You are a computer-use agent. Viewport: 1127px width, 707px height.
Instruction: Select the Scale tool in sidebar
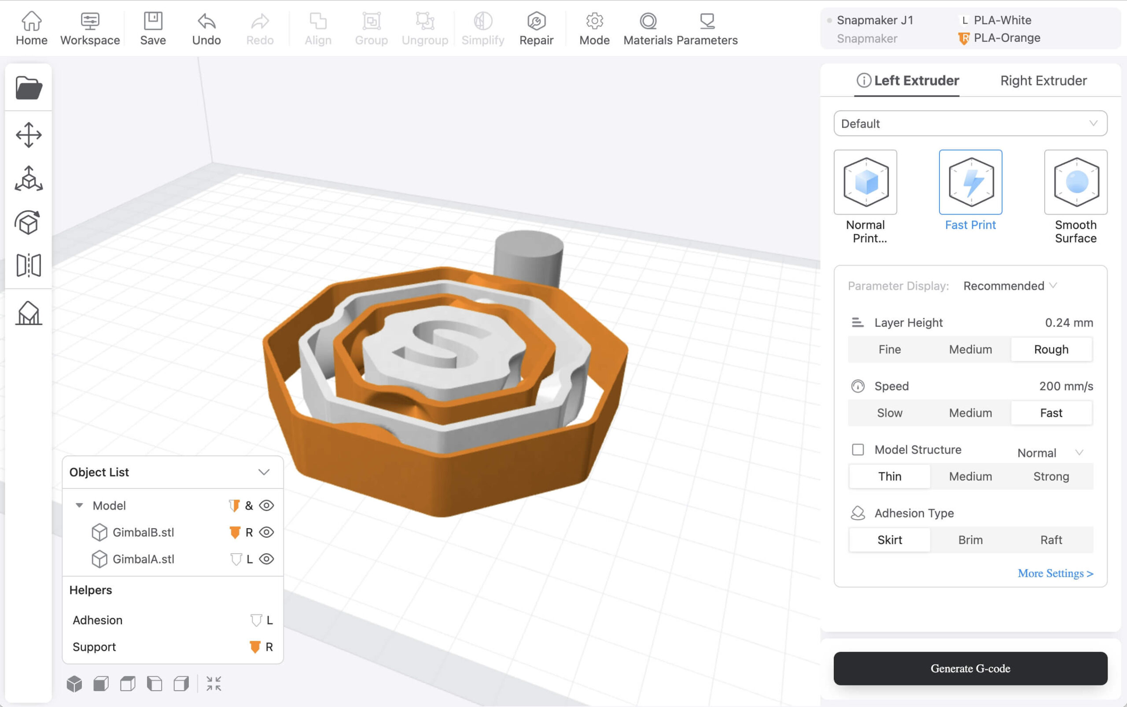click(29, 178)
